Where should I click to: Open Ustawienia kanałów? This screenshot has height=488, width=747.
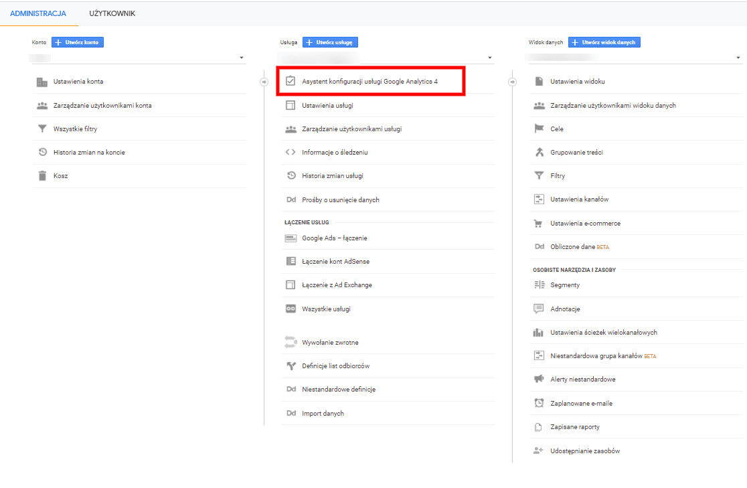(579, 199)
